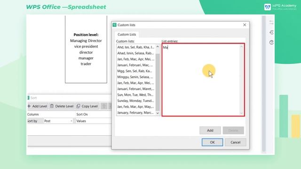
Task: Select the 'Minggu, Senin, Selasa' list
Action: click(x=136, y=77)
